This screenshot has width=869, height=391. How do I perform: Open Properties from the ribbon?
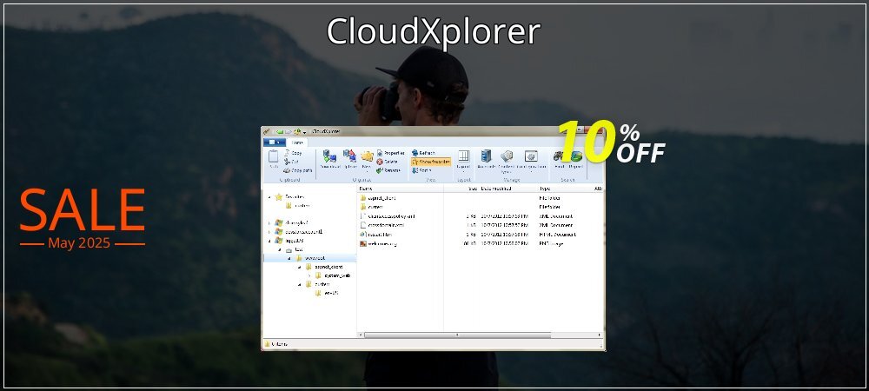pyautogui.click(x=391, y=153)
